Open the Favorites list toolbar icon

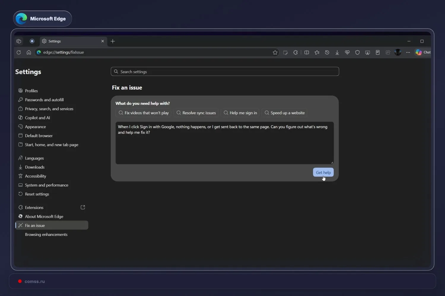(x=317, y=52)
